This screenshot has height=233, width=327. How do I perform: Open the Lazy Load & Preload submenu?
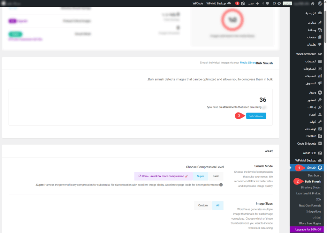click(309, 193)
